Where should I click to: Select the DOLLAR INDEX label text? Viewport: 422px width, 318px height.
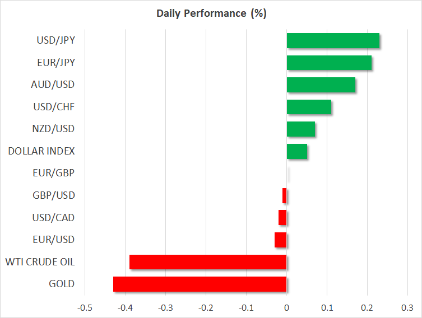[x=41, y=151]
